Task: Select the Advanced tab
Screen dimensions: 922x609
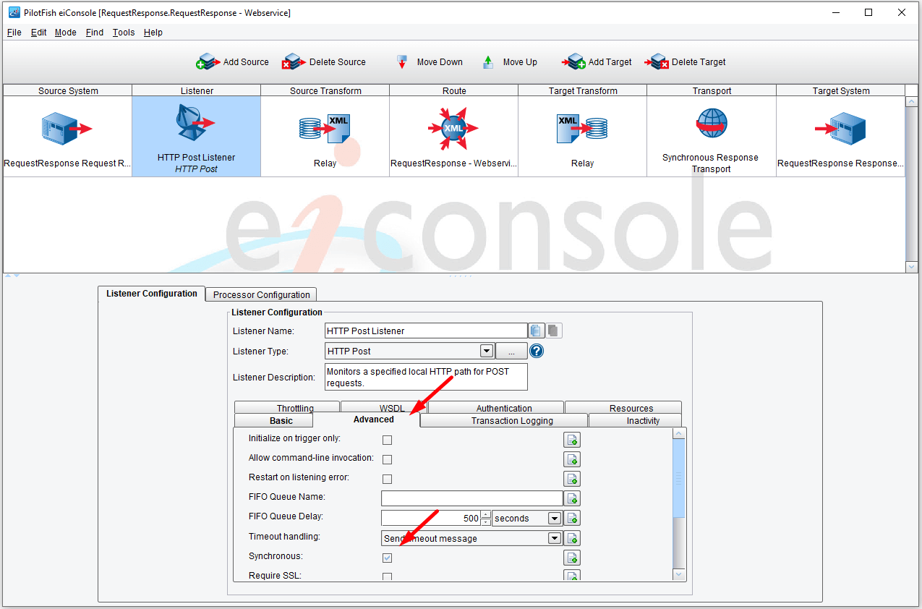Action: pyautogui.click(x=367, y=420)
